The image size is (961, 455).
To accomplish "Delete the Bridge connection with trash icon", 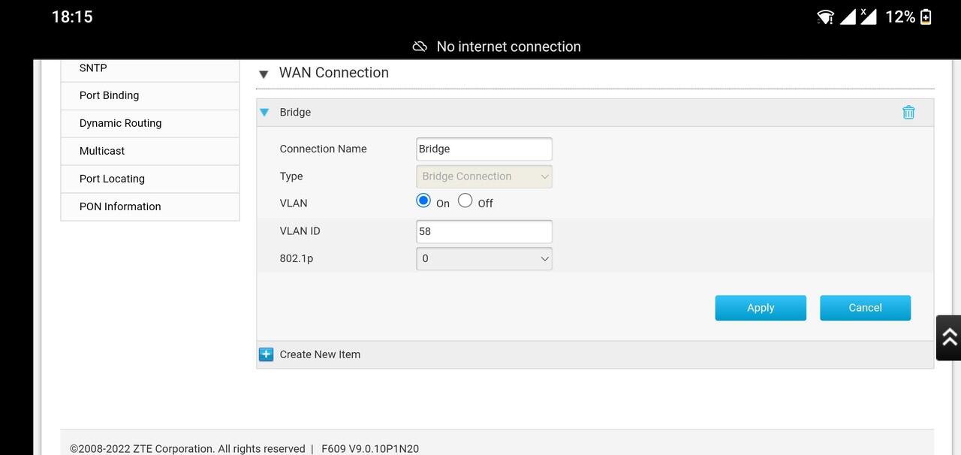I will [908, 113].
